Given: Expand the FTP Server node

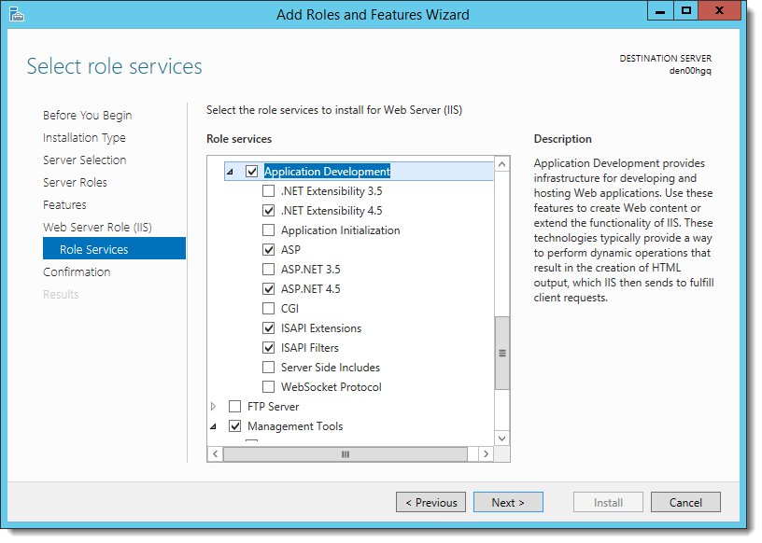Looking at the screenshot, I should [213, 406].
